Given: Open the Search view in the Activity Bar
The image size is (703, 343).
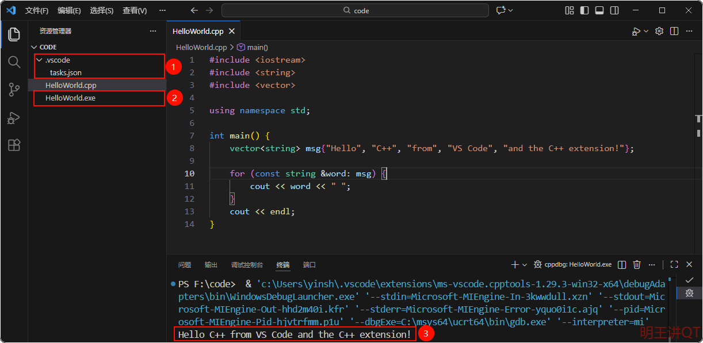Looking at the screenshot, I should (14, 62).
